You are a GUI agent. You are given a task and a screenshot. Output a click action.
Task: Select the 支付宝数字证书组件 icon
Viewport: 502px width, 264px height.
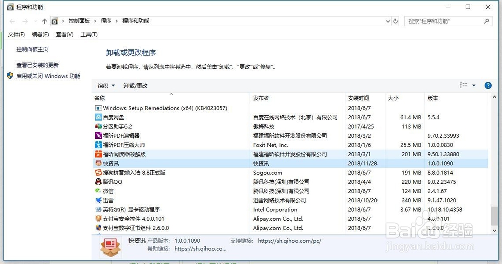[98, 228]
